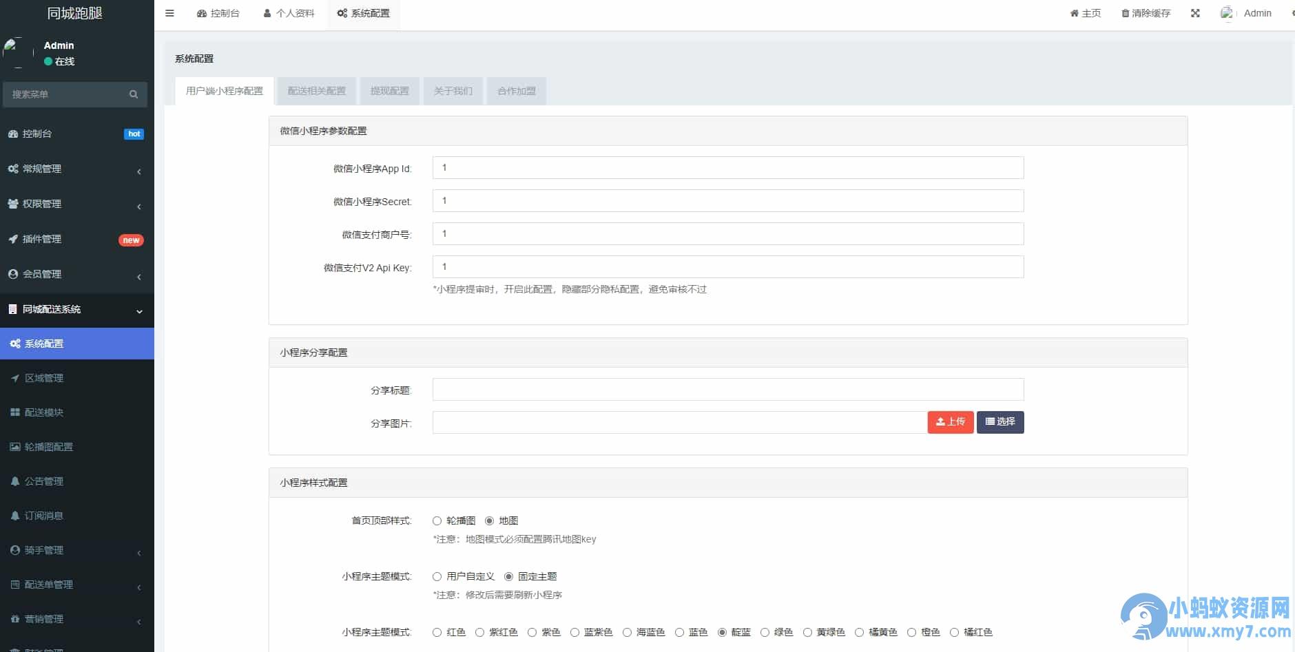Focus the 微信支付商户号 input
Screen dimensions: 1295x652
pyautogui.click(x=728, y=233)
